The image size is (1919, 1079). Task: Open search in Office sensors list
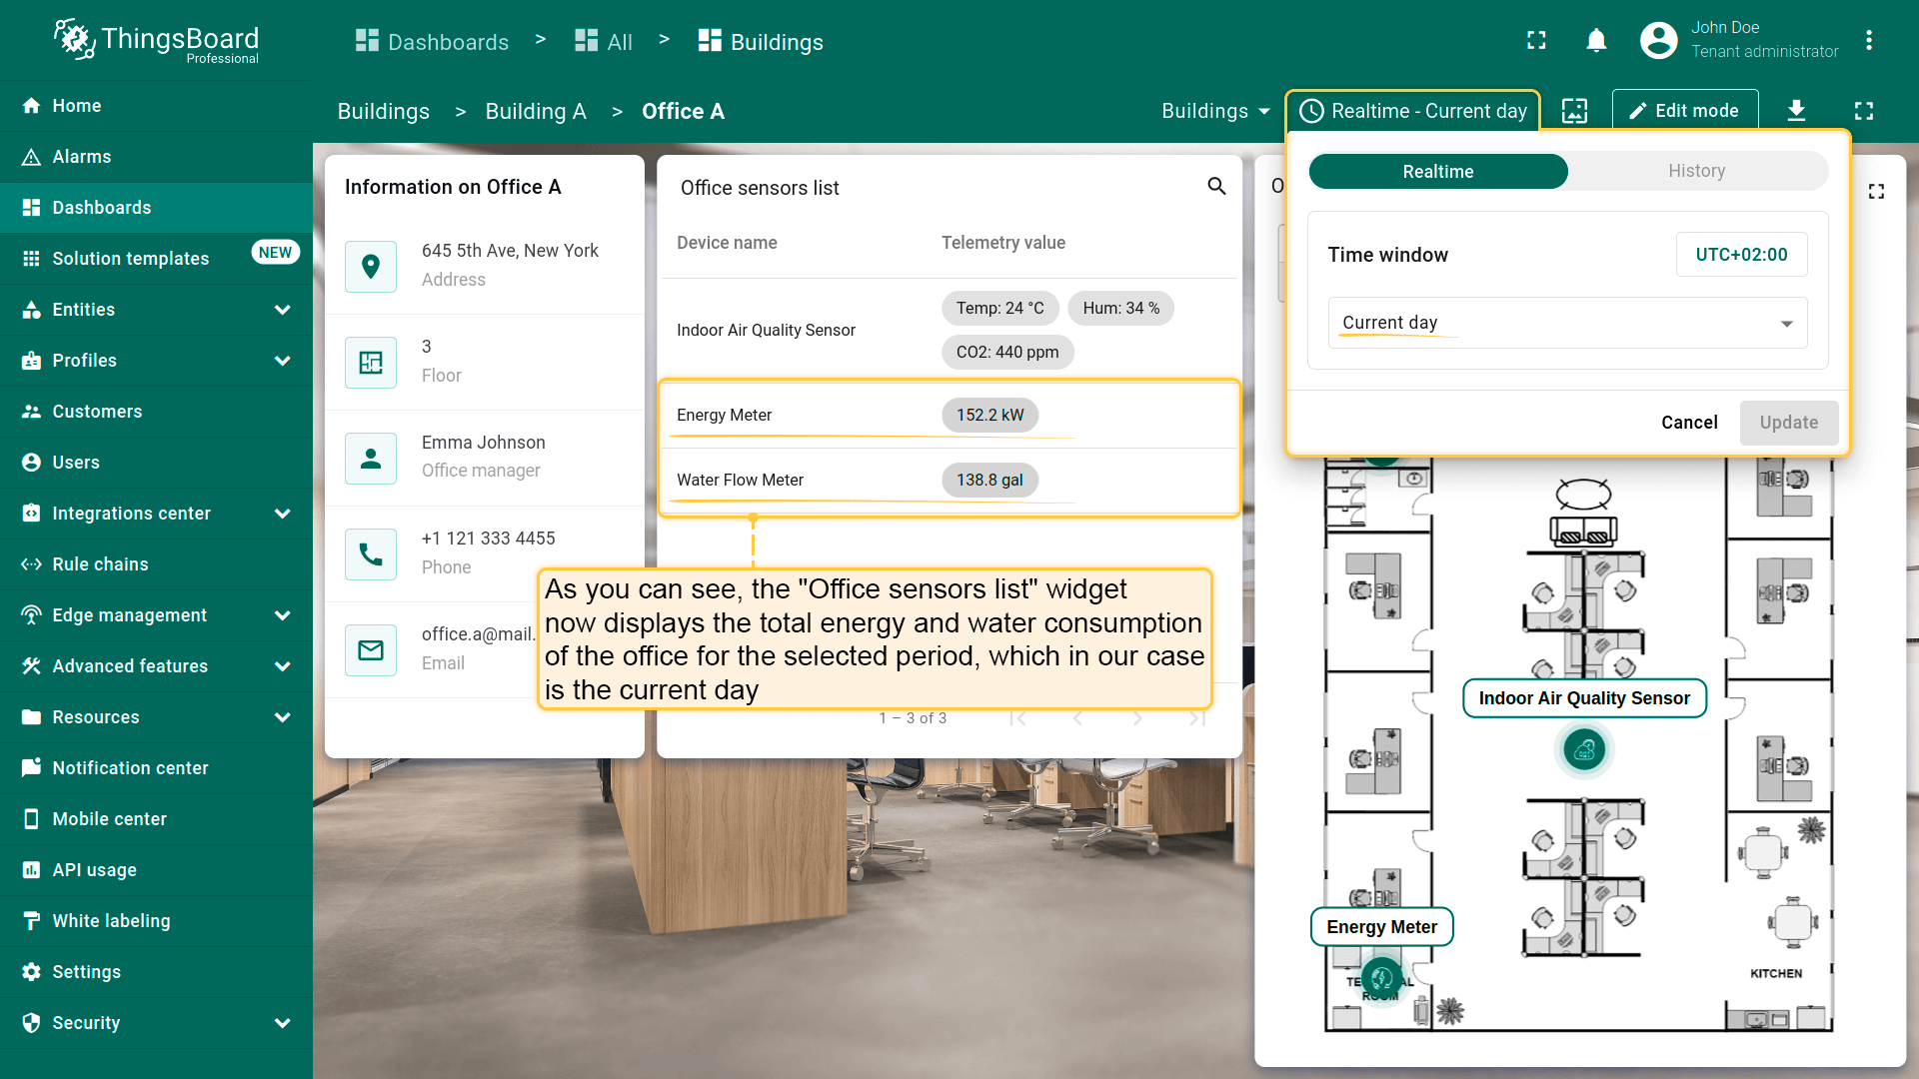click(x=1216, y=187)
